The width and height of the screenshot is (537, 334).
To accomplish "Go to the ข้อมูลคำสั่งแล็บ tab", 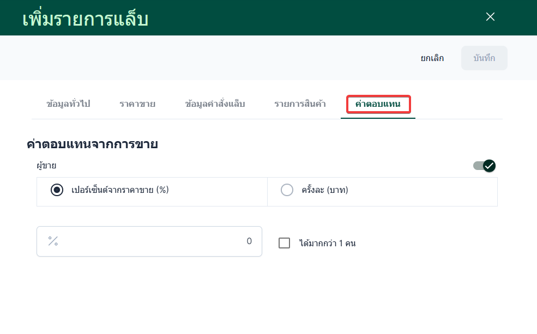I will pyautogui.click(x=215, y=104).
